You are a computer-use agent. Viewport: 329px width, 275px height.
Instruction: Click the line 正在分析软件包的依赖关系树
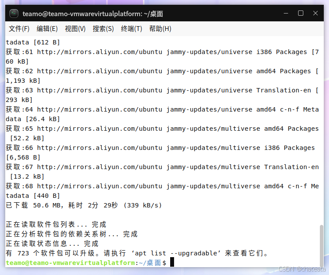coord(71,234)
